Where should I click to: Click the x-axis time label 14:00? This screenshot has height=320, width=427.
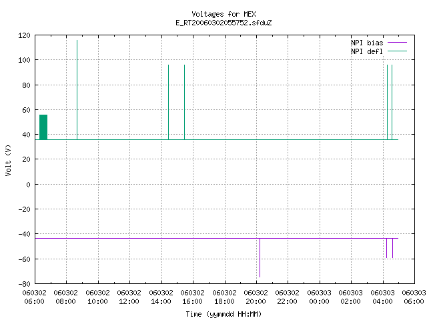[161, 301]
